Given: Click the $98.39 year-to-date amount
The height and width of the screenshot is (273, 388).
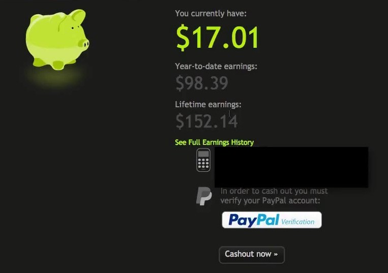Looking at the screenshot, I should click(x=202, y=83).
